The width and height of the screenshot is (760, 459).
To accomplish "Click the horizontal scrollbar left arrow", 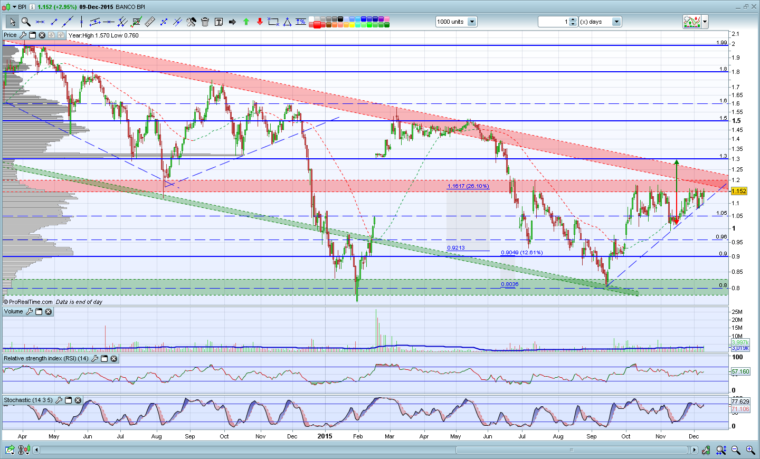I will (x=36, y=450).
